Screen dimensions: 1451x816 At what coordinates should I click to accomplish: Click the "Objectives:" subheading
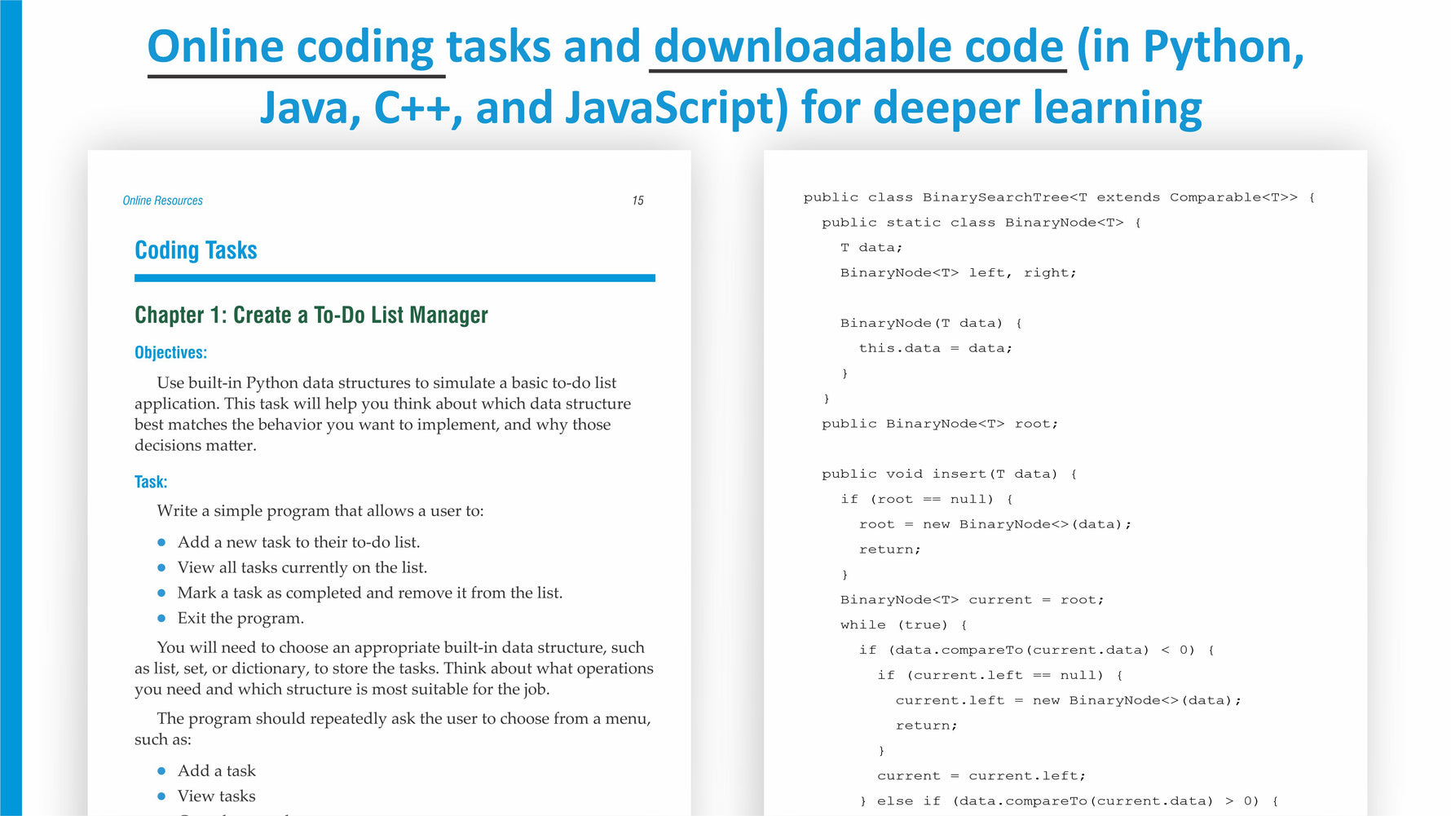click(170, 352)
